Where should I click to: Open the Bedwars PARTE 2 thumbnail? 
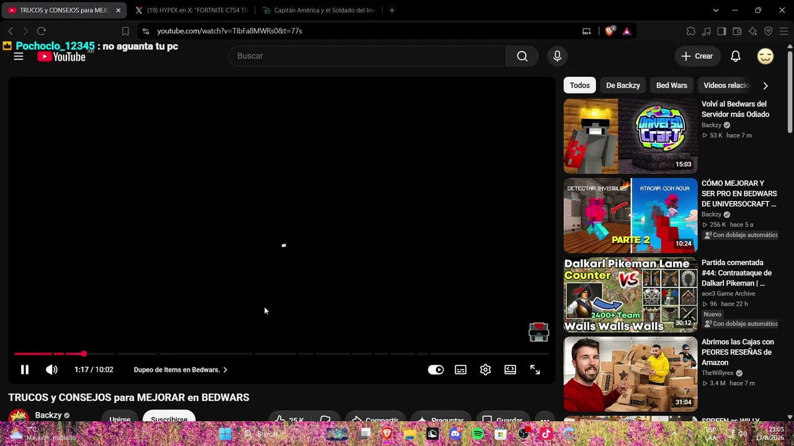pyautogui.click(x=630, y=216)
